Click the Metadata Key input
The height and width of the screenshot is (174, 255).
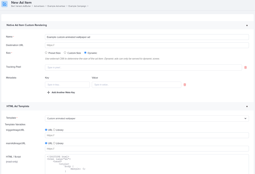point(67,85)
